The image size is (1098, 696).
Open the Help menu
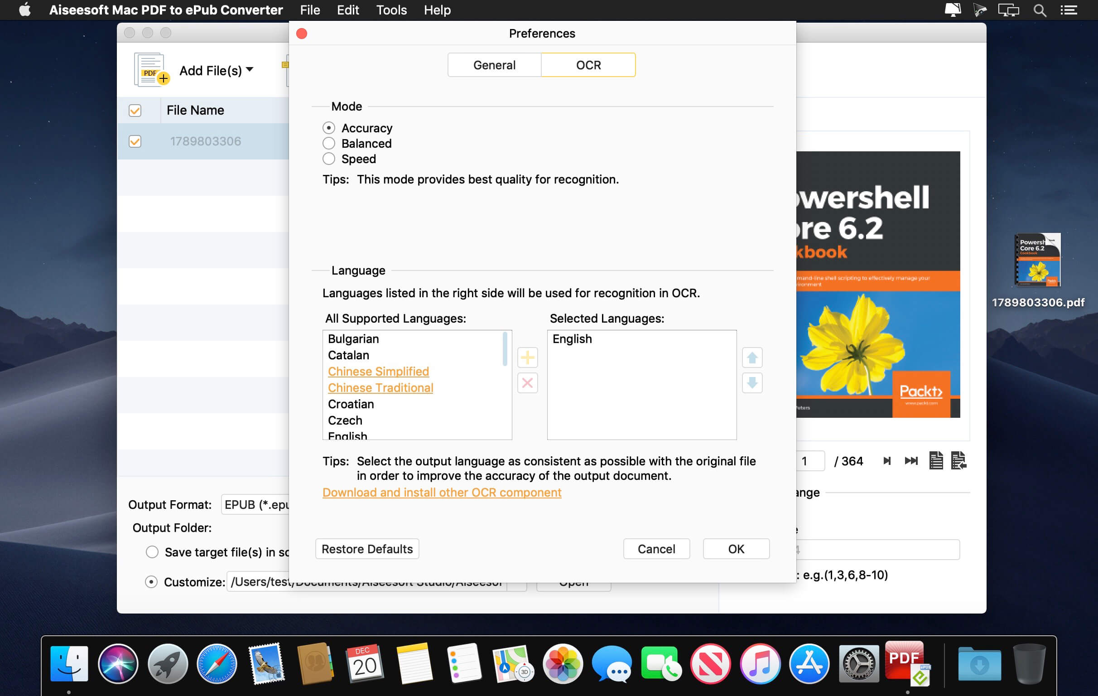(x=437, y=10)
